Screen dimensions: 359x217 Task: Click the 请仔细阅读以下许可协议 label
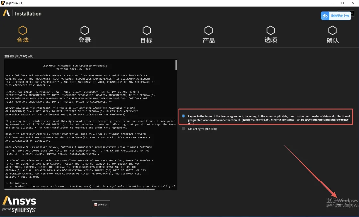coord(19,56)
